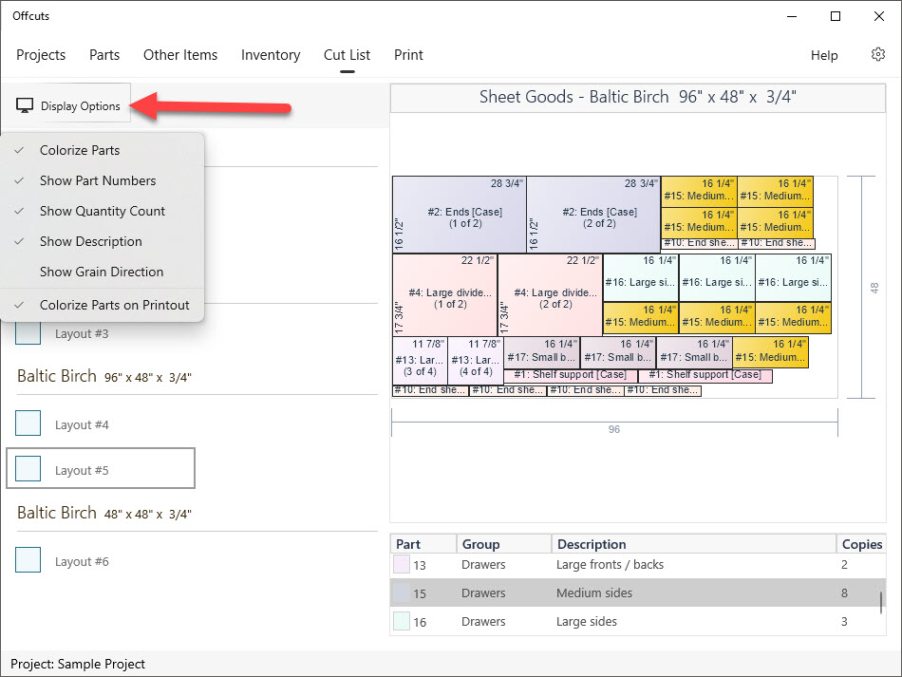Screen dimensions: 902x677
Task: Click part #2 Ends [Case] (1 of 2)
Action: (459, 215)
